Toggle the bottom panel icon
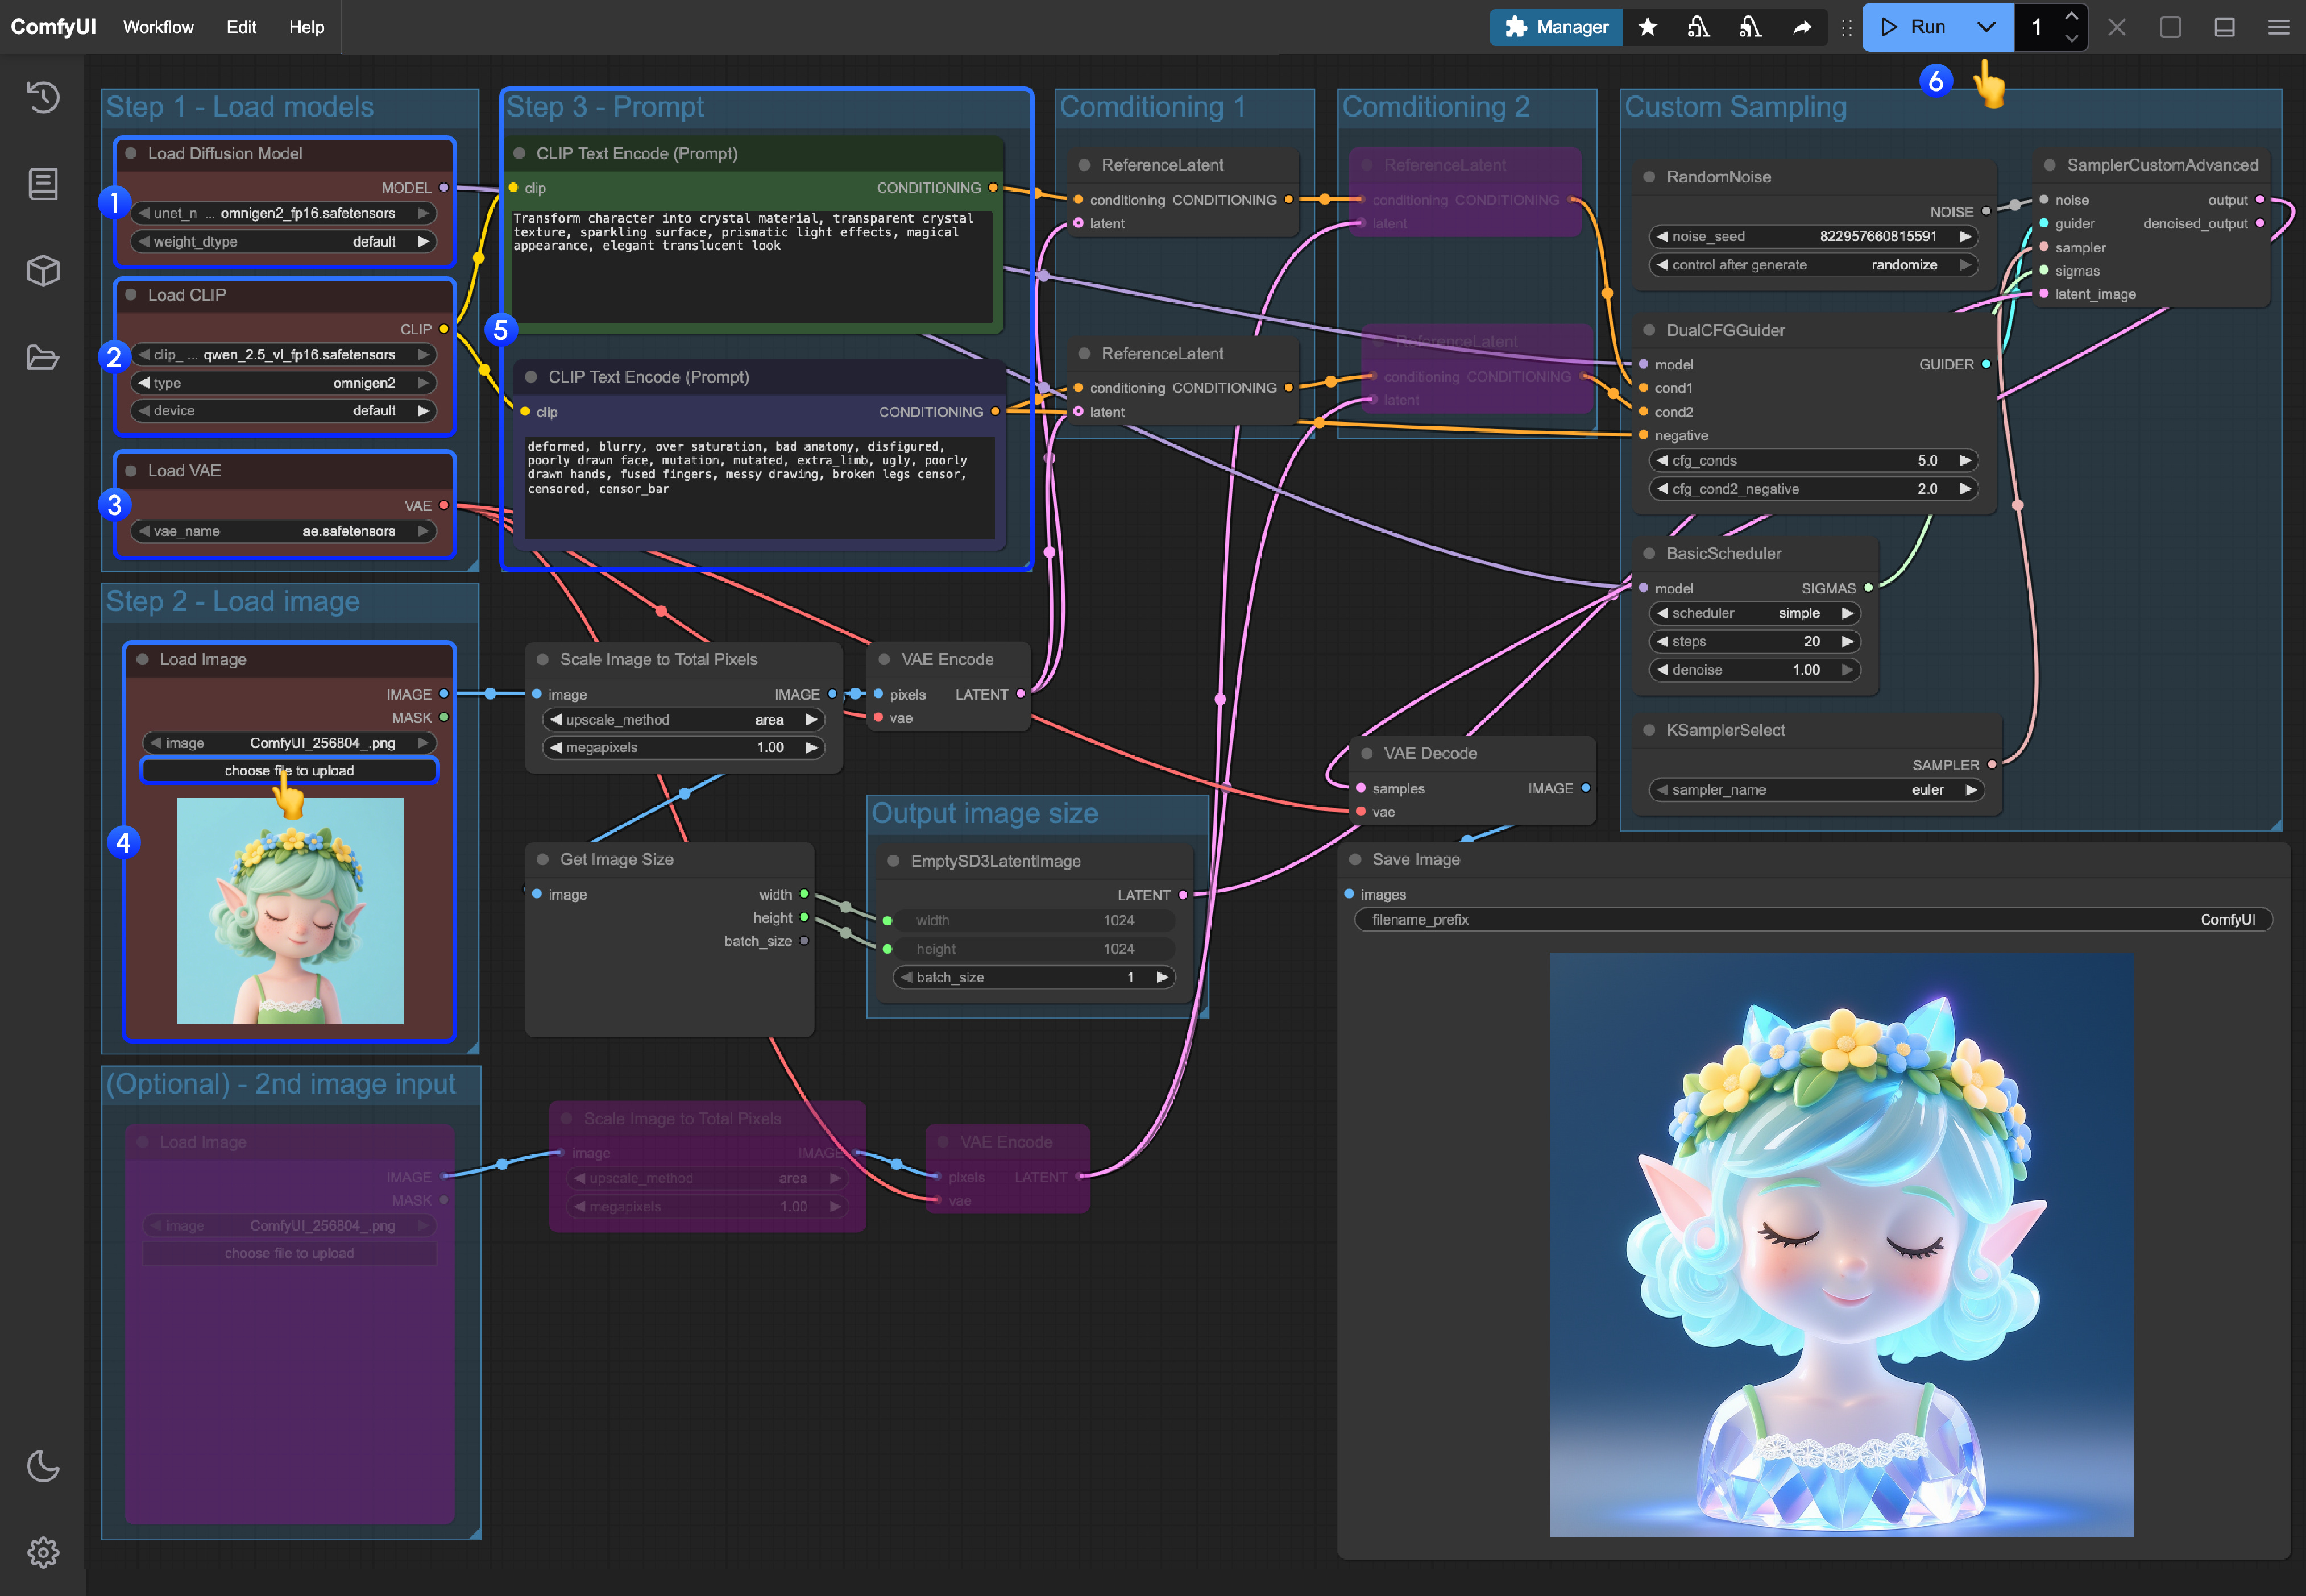2306x1596 pixels. [2224, 27]
